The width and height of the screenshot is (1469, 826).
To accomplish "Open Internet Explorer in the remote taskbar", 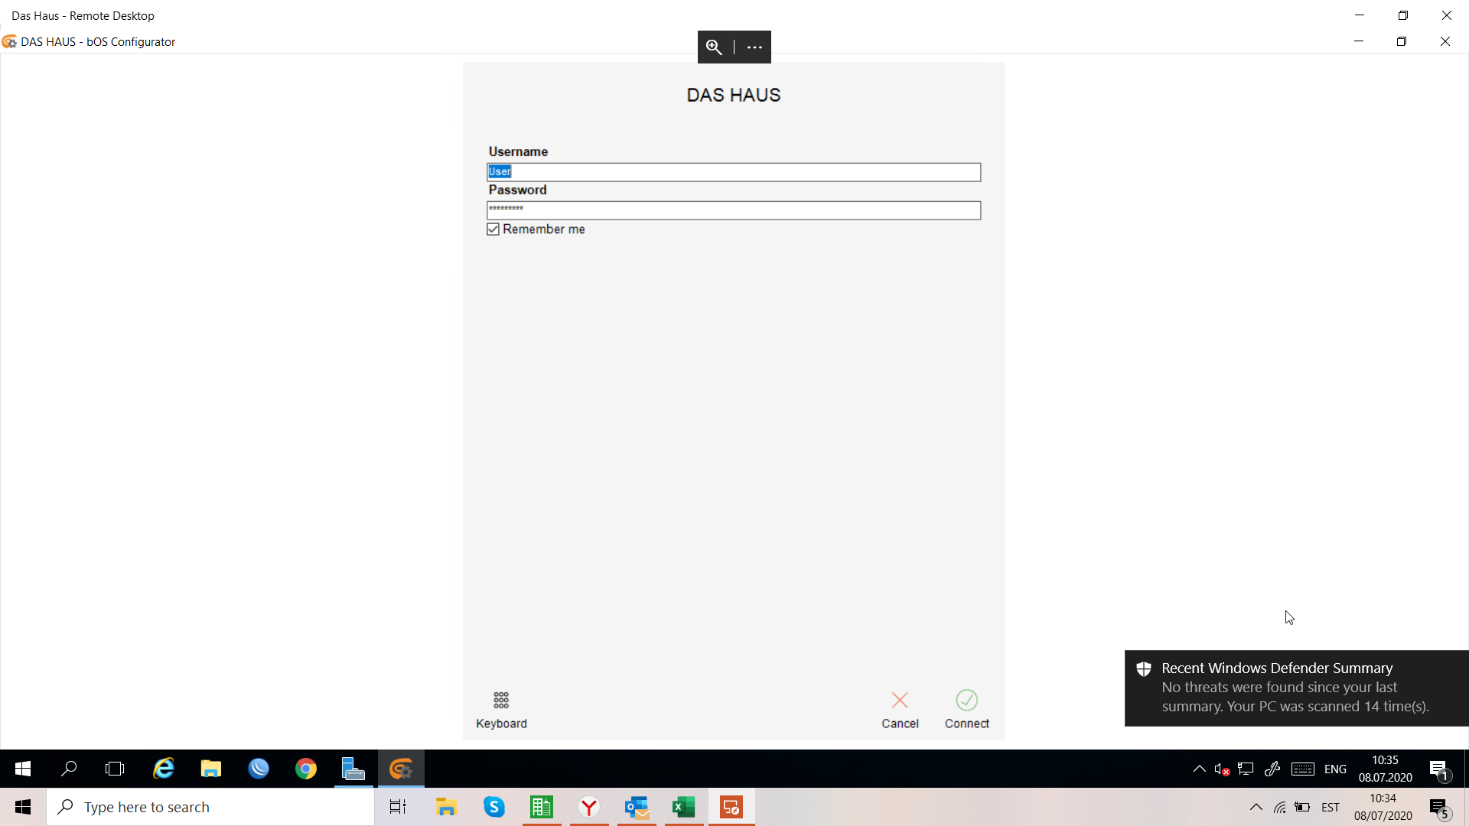I will pos(164,769).
